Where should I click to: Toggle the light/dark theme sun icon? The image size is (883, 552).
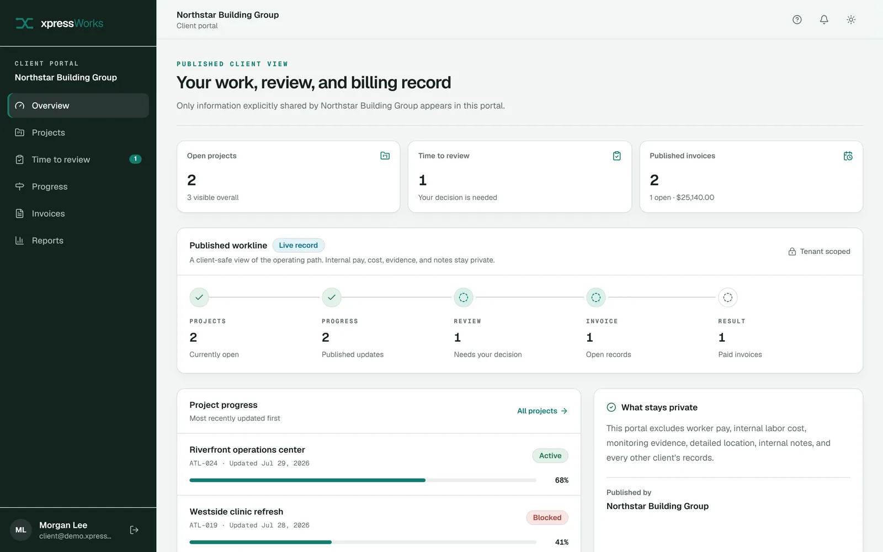[x=851, y=19]
